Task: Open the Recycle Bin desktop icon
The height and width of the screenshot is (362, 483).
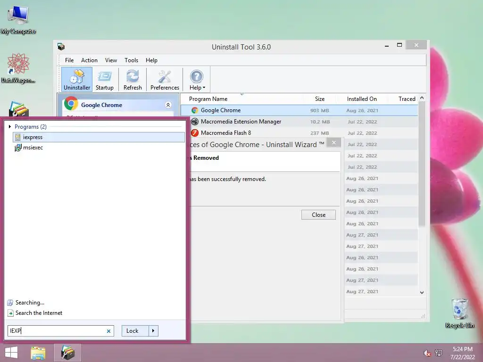Action: (459, 313)
